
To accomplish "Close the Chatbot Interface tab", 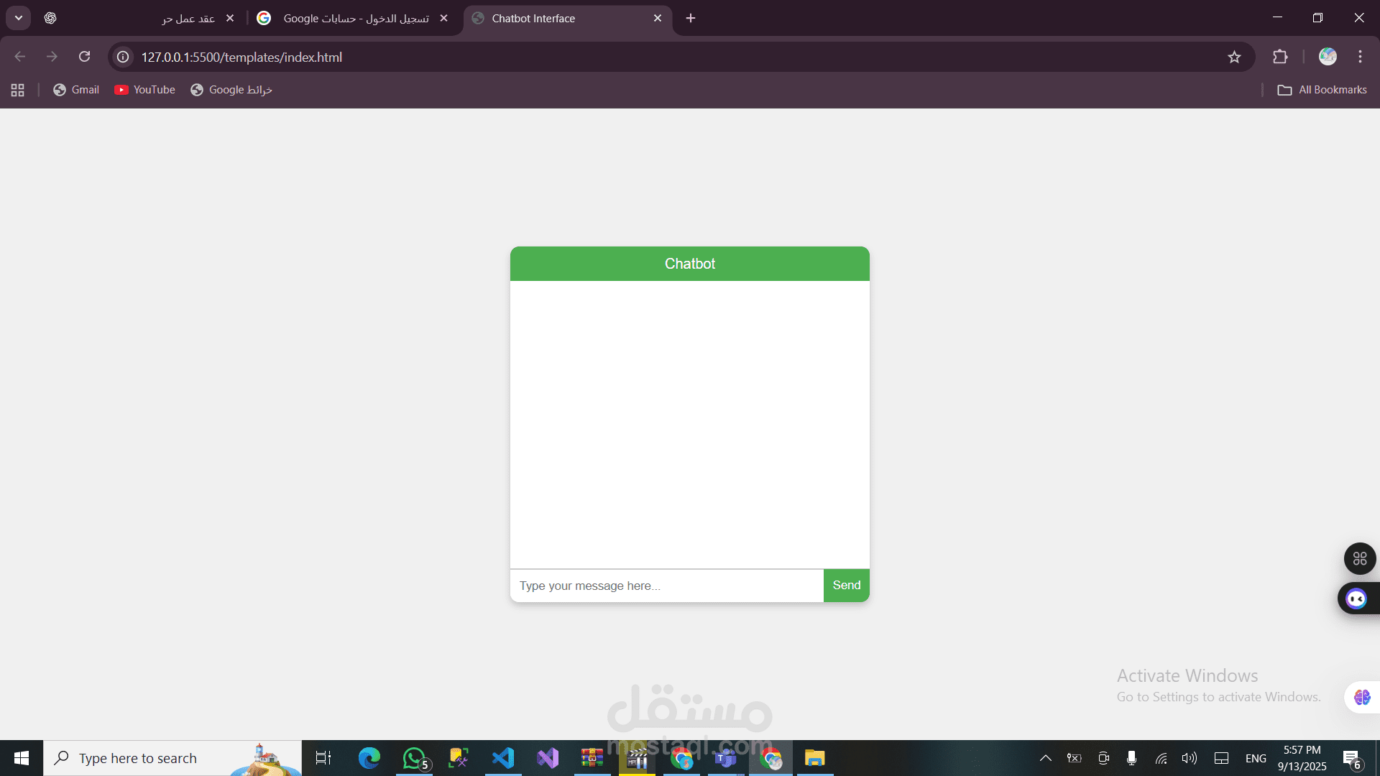I will click(658, 19).
